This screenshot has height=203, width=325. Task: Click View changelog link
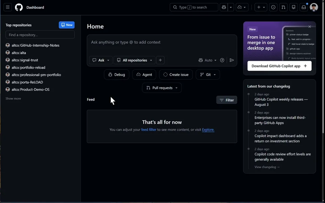click(x=267, y=167)
